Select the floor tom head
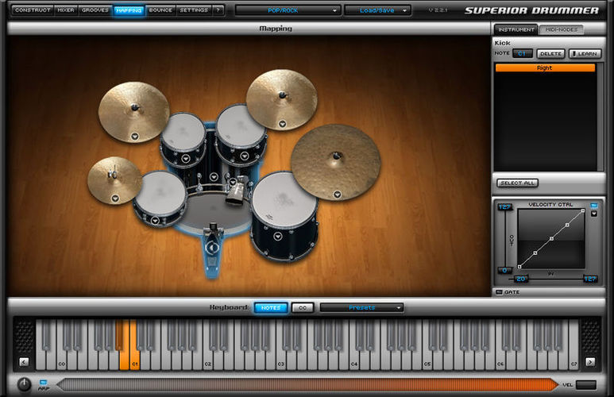 pos(284,198)
